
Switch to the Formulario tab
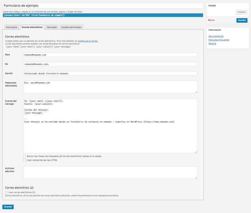(12, 27)
